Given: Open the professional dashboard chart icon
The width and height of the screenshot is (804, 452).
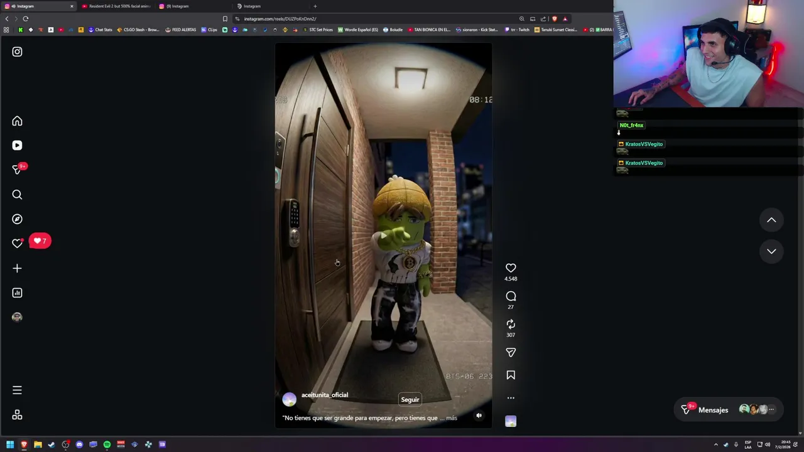Looking at the screenshot, I should (x=17, y=293).
